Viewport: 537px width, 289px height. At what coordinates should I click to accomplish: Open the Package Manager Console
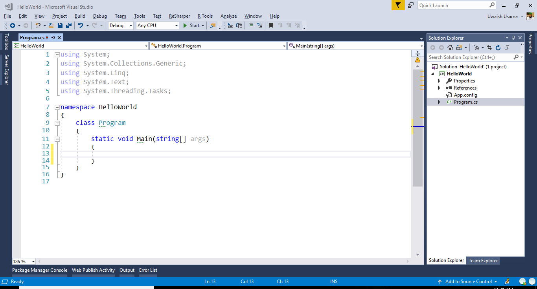pos(39,270)
